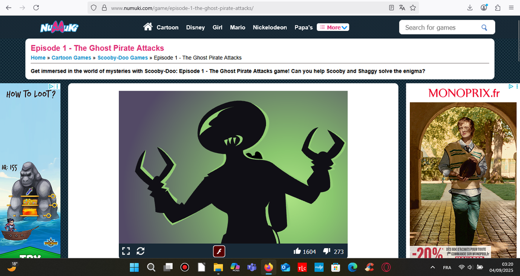Like the game with thumbs up

[297, 251]
